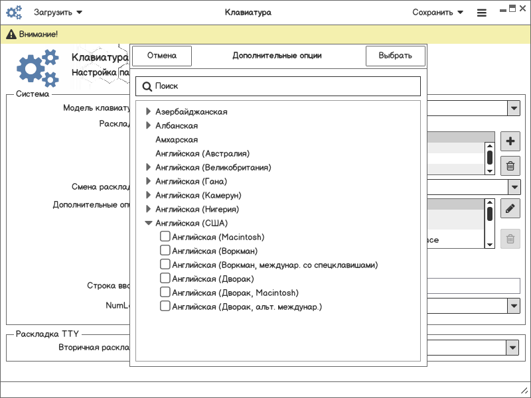Open keyboard model dropdown arrow
Image resolution: width=531 pixels, height=398 pixels.
coord(514,108)
